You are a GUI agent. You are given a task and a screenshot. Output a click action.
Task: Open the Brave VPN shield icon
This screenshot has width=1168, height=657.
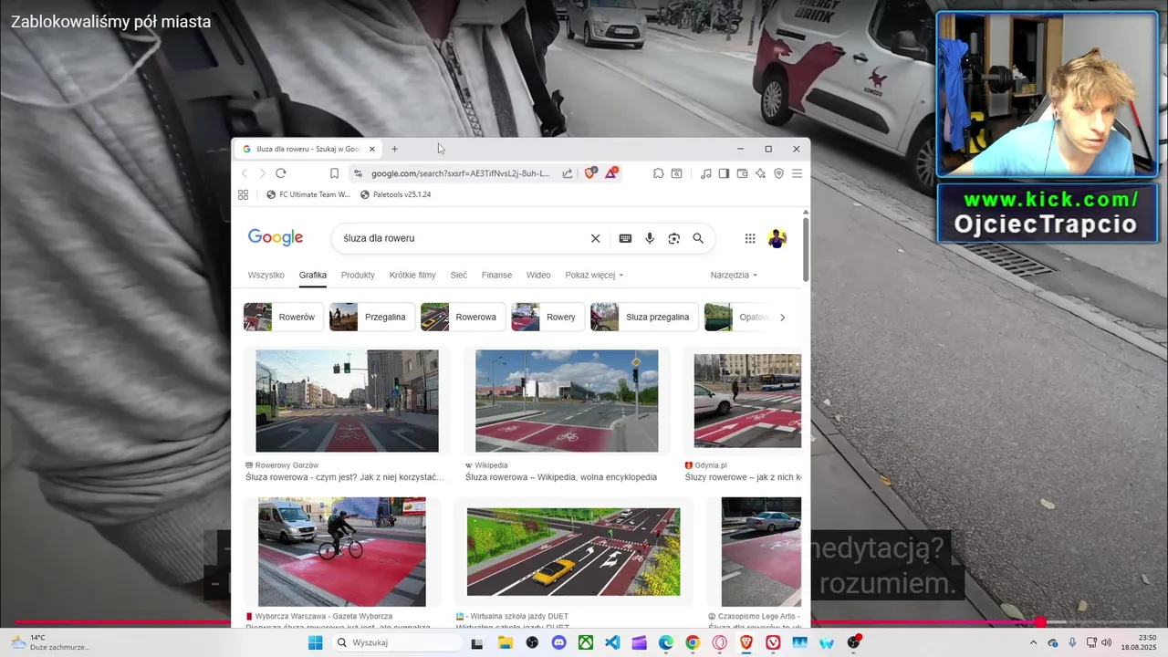(778, 173)
